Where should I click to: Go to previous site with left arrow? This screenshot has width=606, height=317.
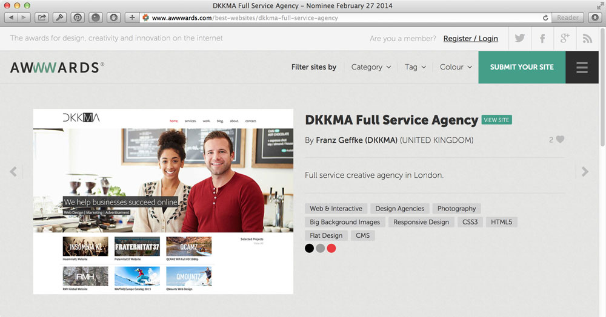click(13, 172)
